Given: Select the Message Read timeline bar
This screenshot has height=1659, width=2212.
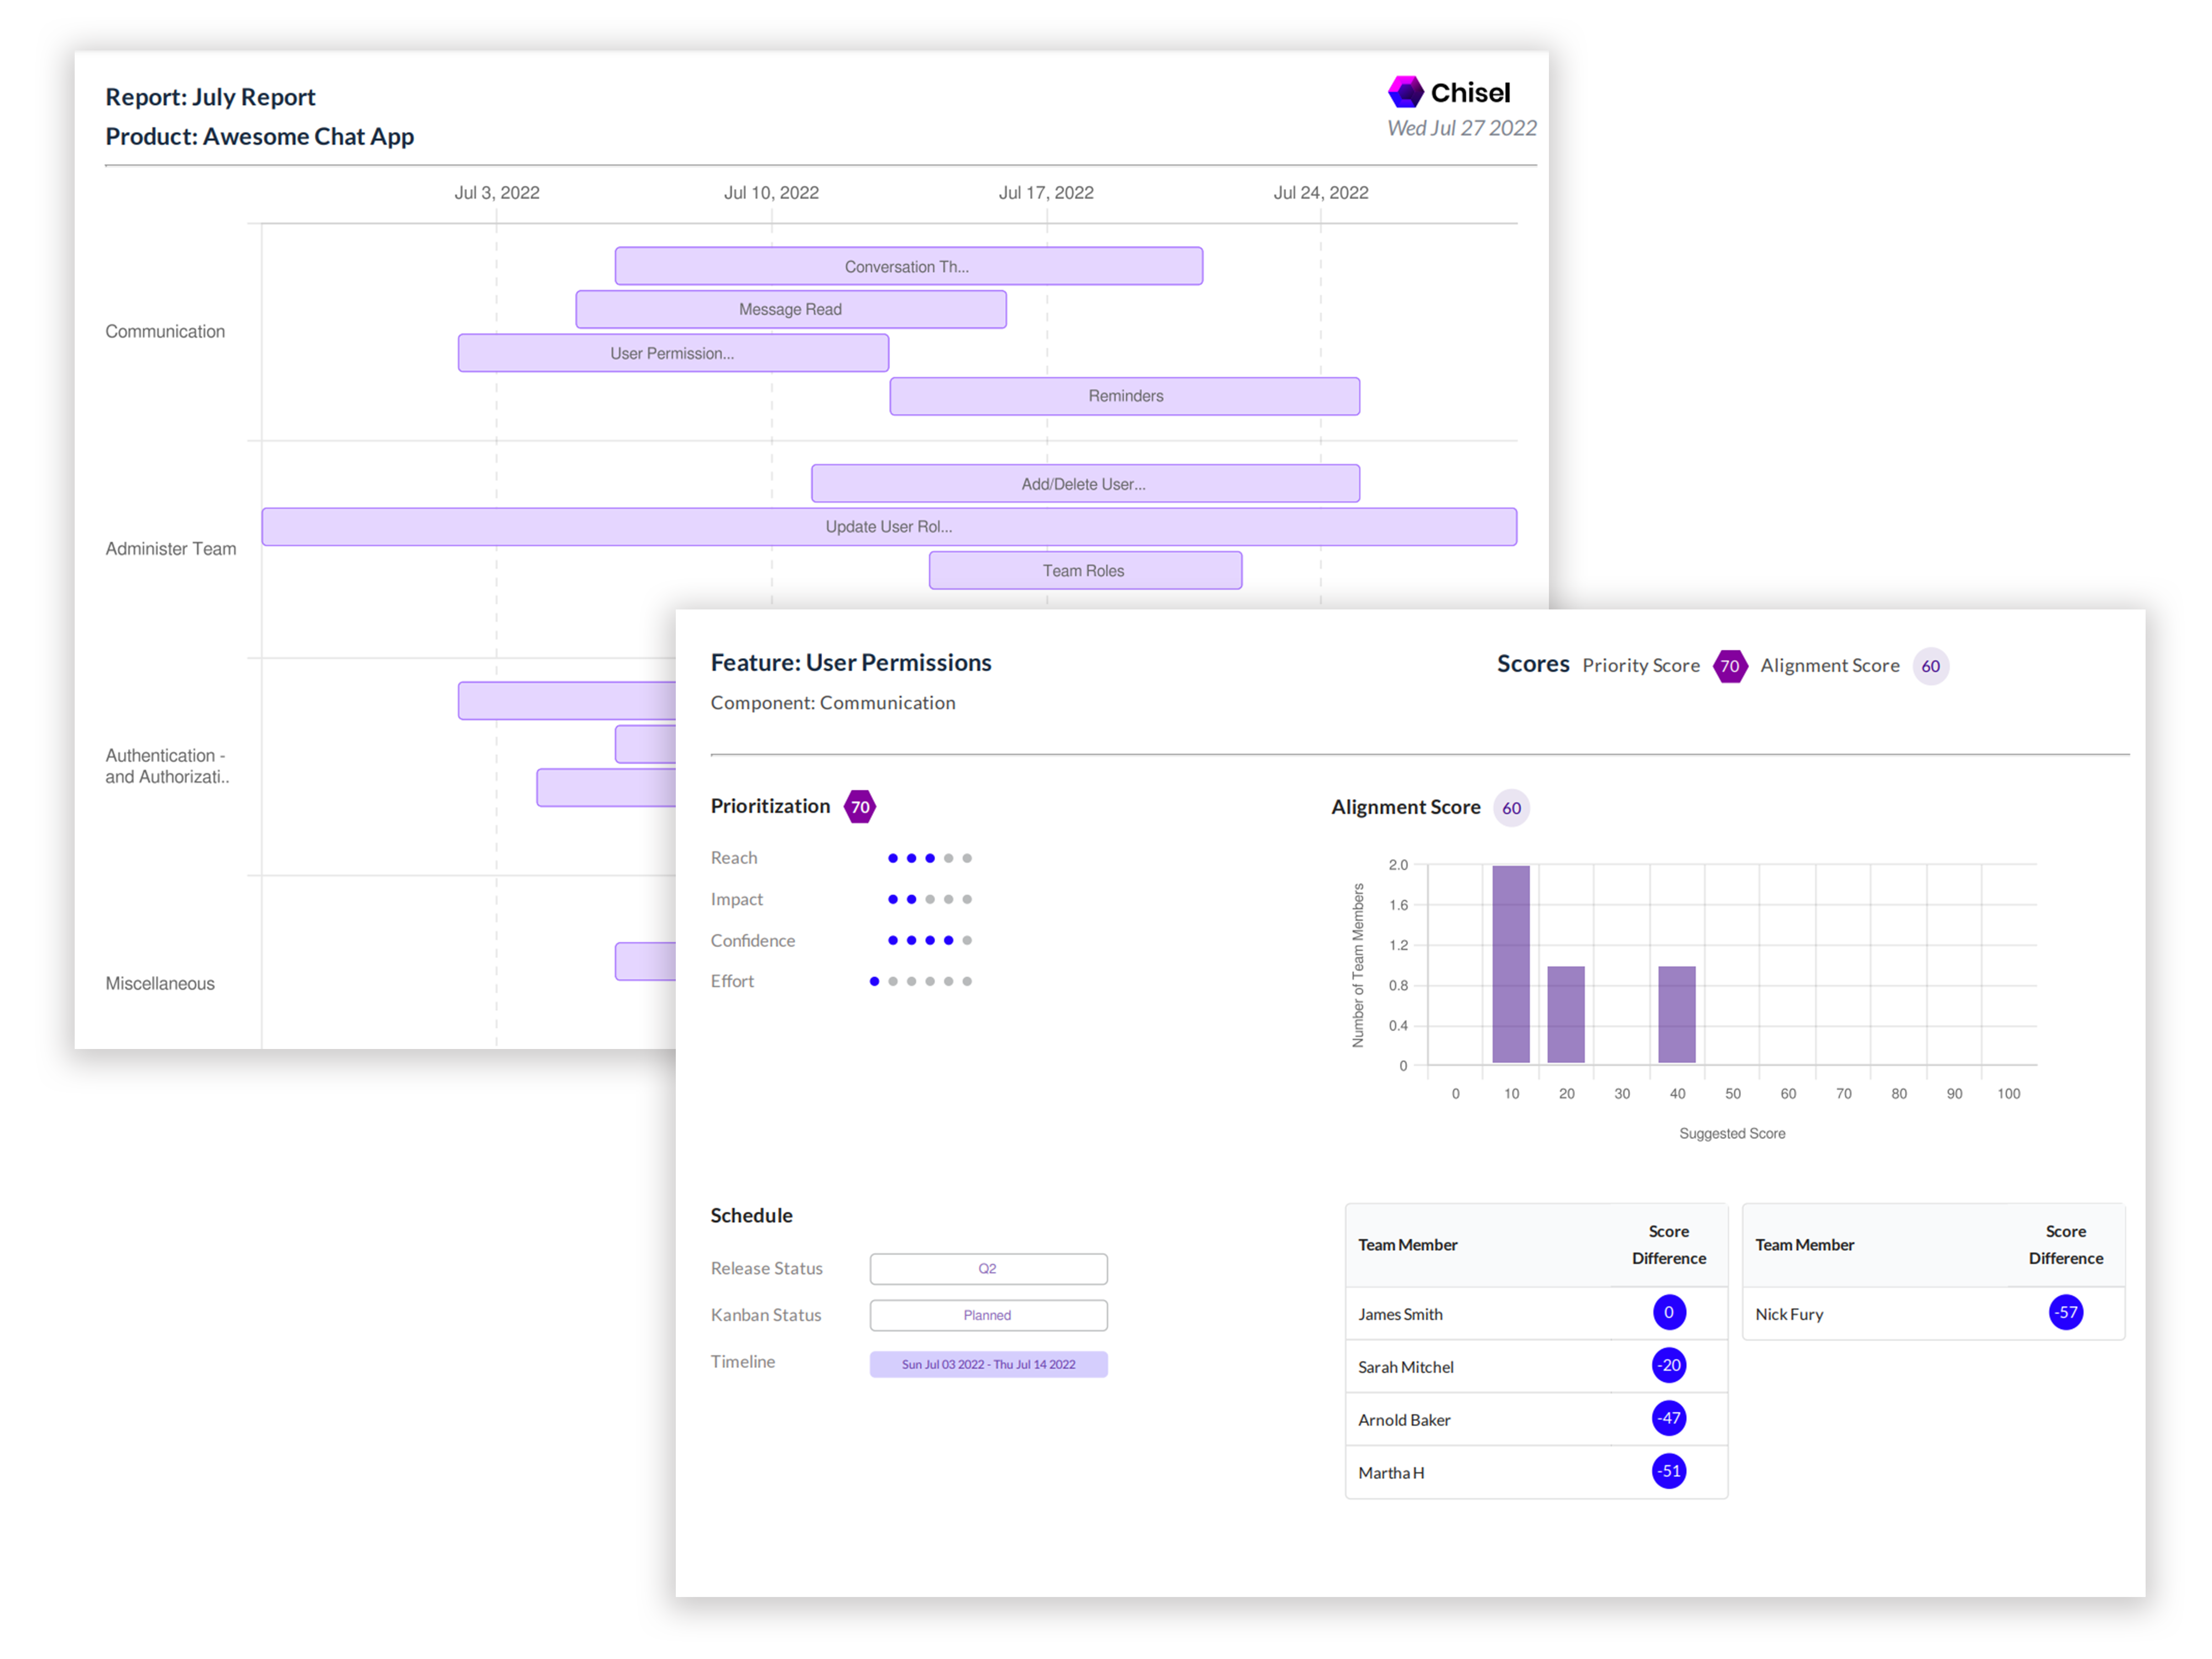Looking at the screenshot, I should click(790, 309).
